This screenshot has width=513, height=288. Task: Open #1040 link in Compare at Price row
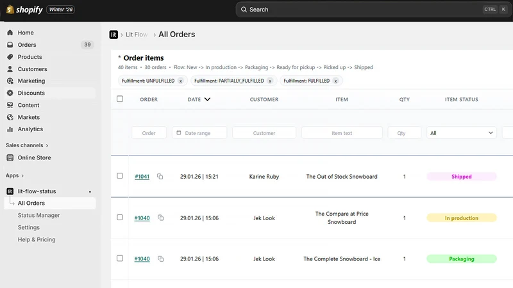tap(142, 218)
